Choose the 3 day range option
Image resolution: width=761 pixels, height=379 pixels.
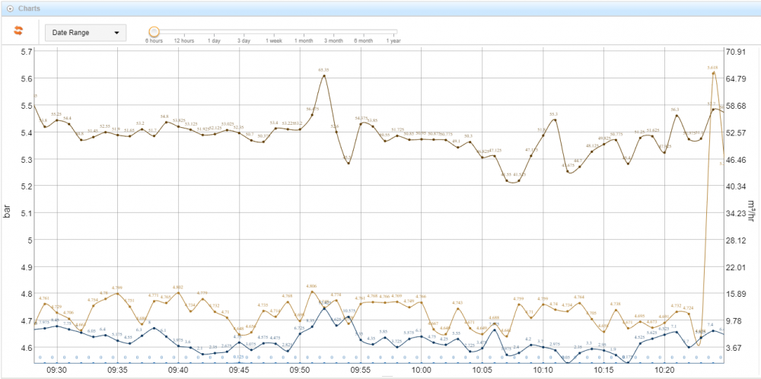pos(244,40)
